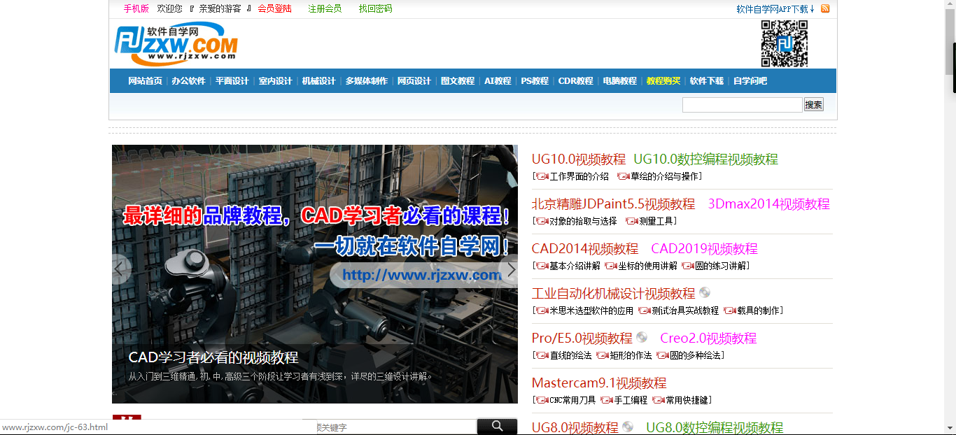
Task: Open 机械设计 navigation menu
Action: click(318, 81)
